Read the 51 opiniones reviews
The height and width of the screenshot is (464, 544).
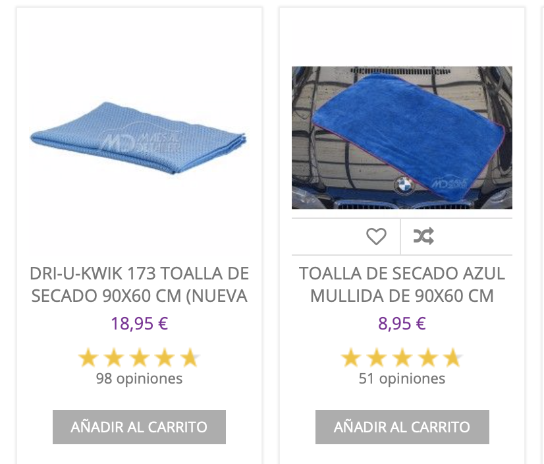(x=402, y=378)
